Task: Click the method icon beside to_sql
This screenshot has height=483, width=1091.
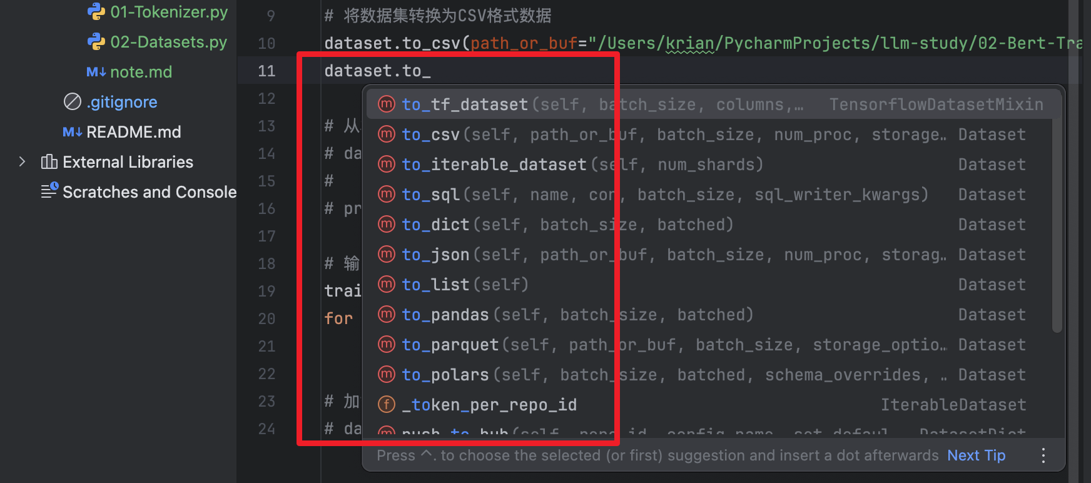Action: (387, 195)
